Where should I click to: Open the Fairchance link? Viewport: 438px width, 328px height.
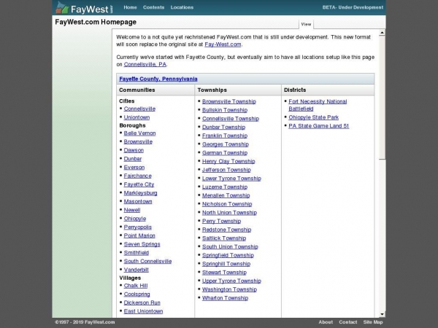[x=138, y=176]
